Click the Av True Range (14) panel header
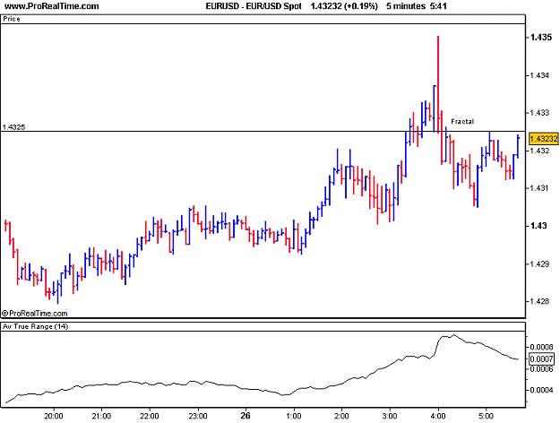The image size is (560, 423). [263, 326]
